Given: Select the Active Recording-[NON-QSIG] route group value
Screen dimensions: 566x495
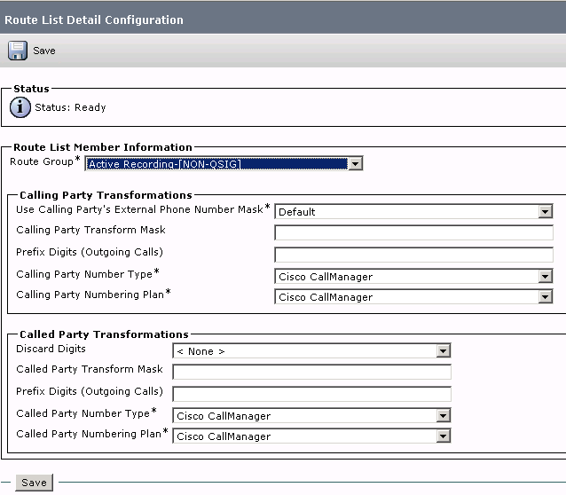Looking at the screenshot, I should tap(164, 164).
